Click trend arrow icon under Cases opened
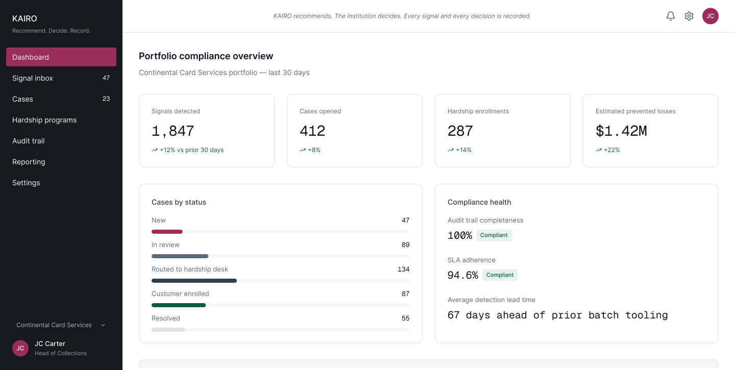 303,150
